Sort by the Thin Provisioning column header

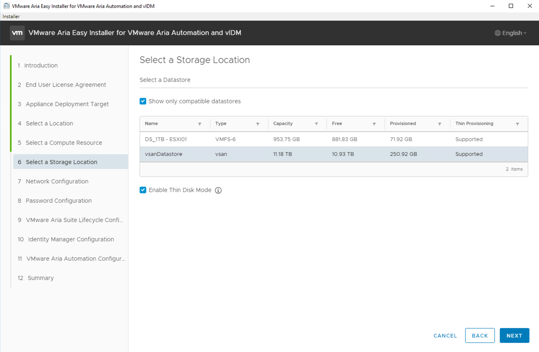pyautogui.click(x=474, y=123)
